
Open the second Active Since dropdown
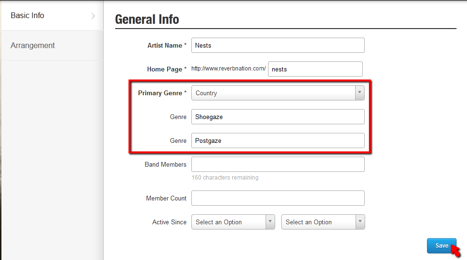point(323,222)
